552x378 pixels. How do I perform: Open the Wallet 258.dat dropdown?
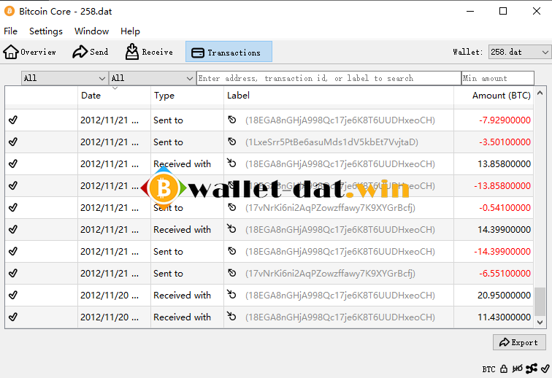(x=520, y=52)
